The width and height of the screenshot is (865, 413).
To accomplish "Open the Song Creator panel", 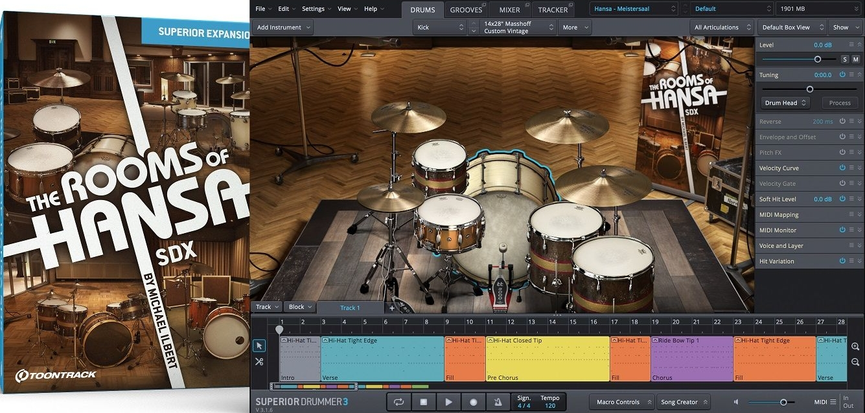I will point(683,401).
